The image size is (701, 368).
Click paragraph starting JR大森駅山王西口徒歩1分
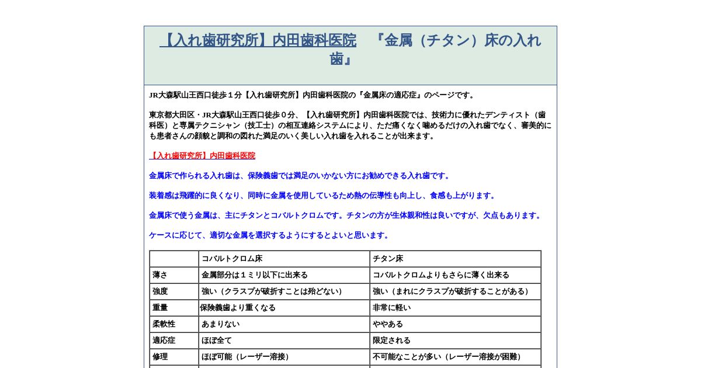pyautogui.click(x=313, y=95)
